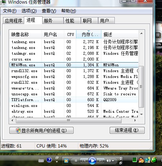Restore Media Player from taskbar toolbar
The height and width of the screenshot is (166, 162).
[x=121, y=163]
